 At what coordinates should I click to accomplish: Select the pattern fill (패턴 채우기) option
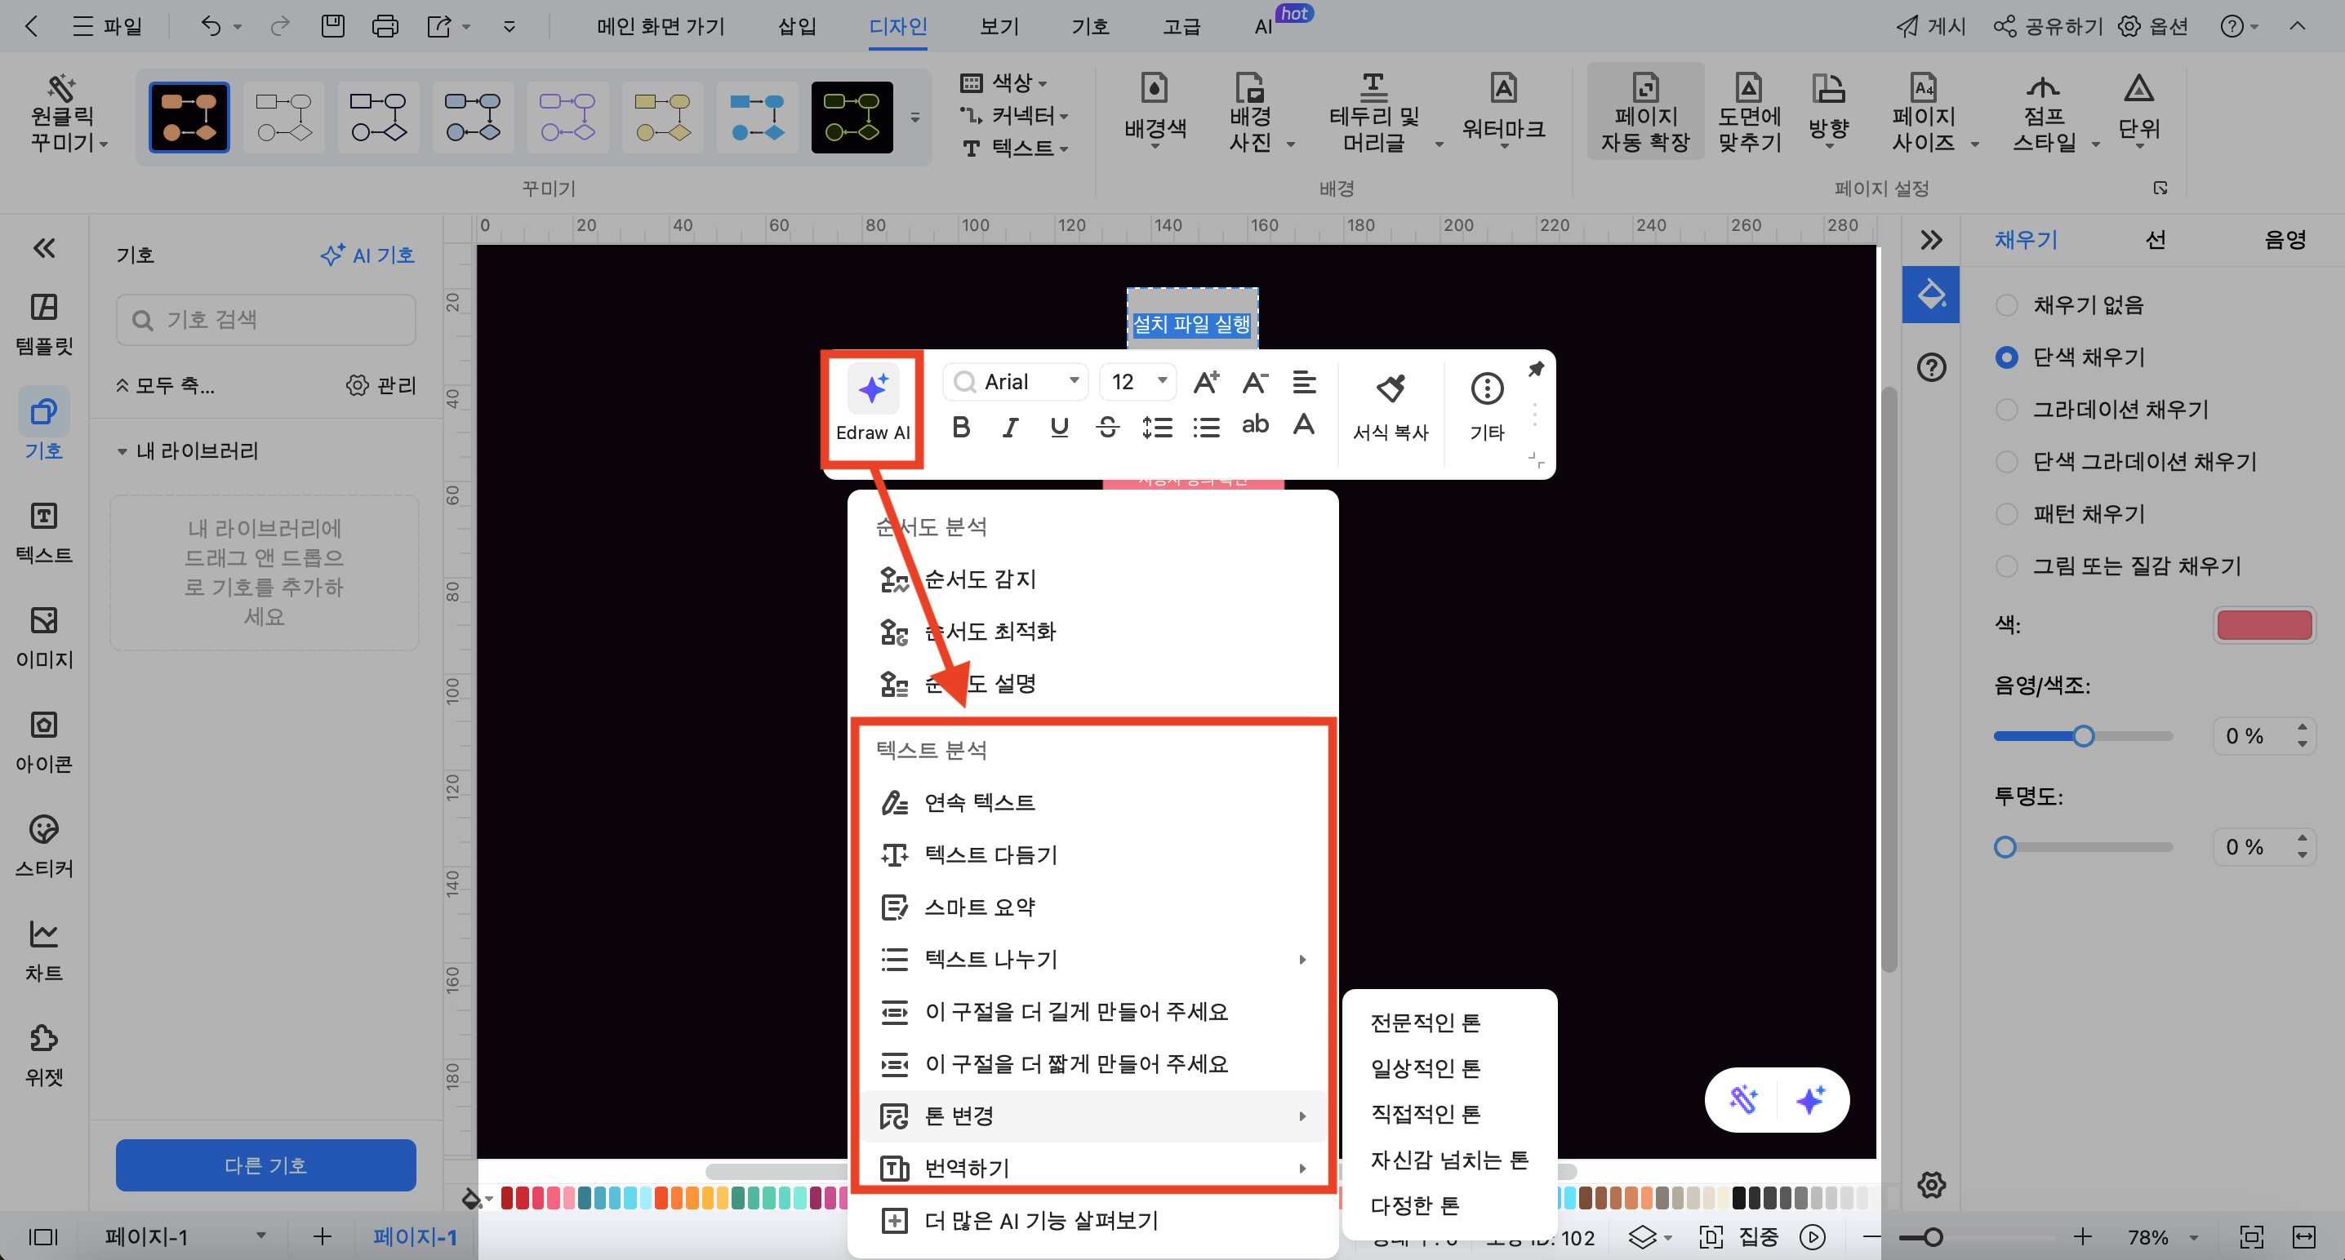coord(2006,514)
